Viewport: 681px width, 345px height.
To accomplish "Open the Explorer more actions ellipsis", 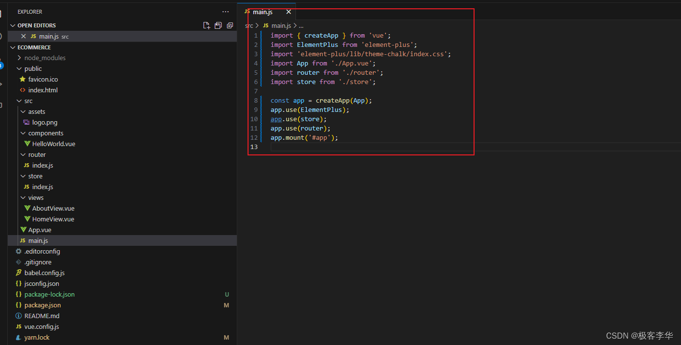I will pos(226,12).
